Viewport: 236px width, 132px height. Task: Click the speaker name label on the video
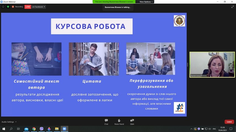(199, 76)
